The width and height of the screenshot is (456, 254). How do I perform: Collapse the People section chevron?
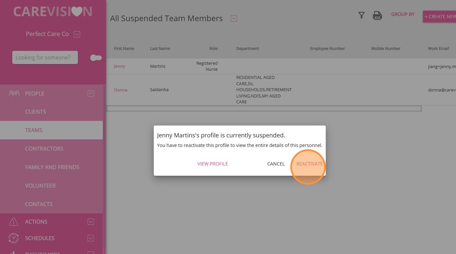[x=91, y=93]
